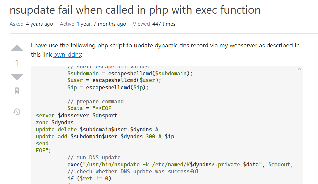Click the 'Asked 4 years ago' text
Image resolution: width=318 pixels, height=184 pixels.
(31, 24)
